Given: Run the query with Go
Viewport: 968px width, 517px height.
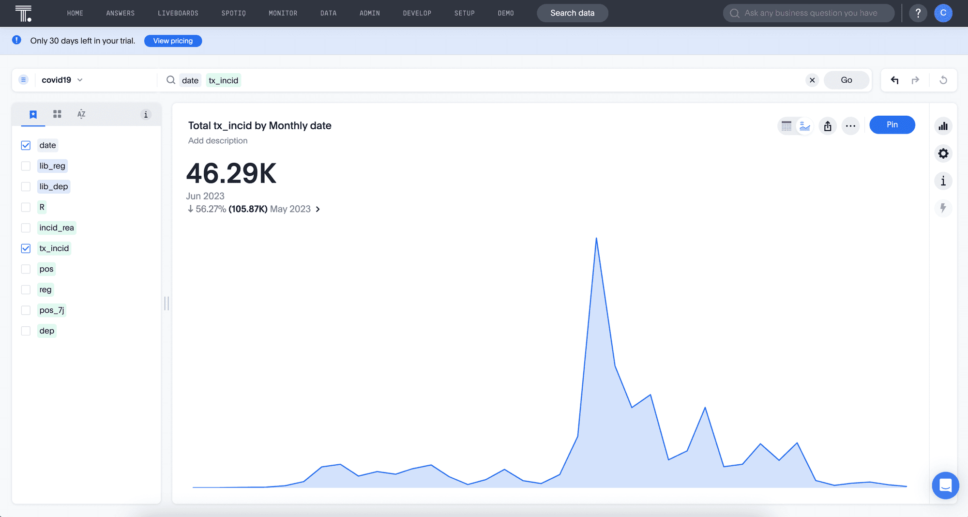Looking at the screenshot, I should [846, 80].
